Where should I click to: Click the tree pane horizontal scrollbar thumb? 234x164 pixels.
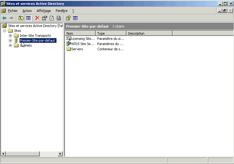point(23,154)
